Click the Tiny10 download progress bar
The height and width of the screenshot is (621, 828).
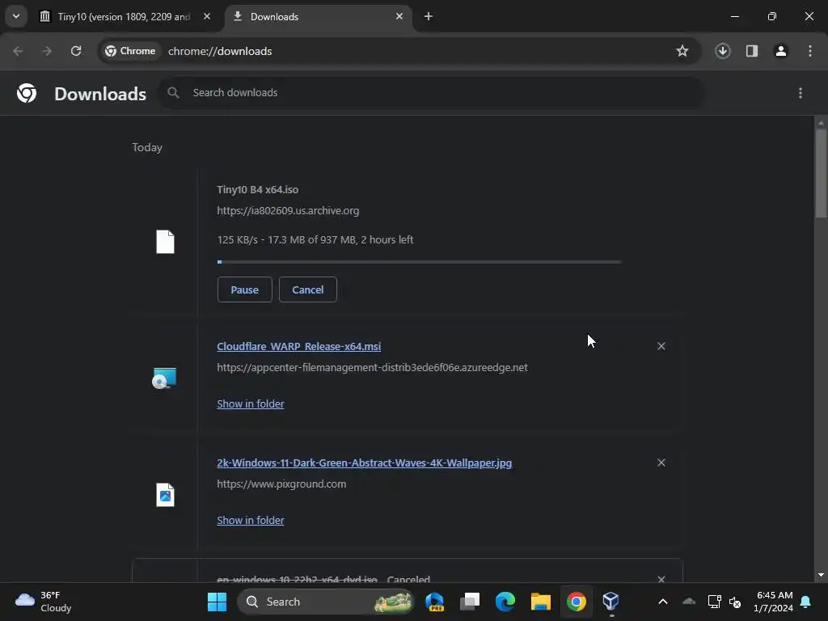point(420,262)
